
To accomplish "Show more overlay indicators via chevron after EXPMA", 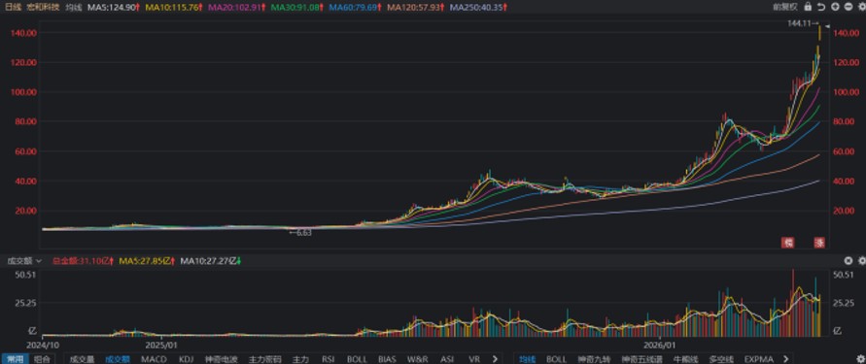I will tap(785, 359).
